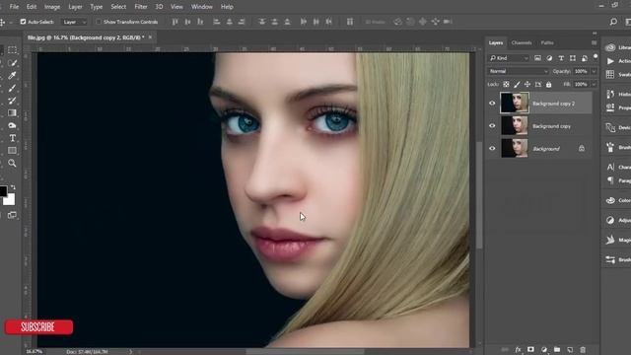Open the Auto-Select Layer dropdown
The width and height of the screenshot is (631, 355).
pyautogui.click(x=74, y=22)
